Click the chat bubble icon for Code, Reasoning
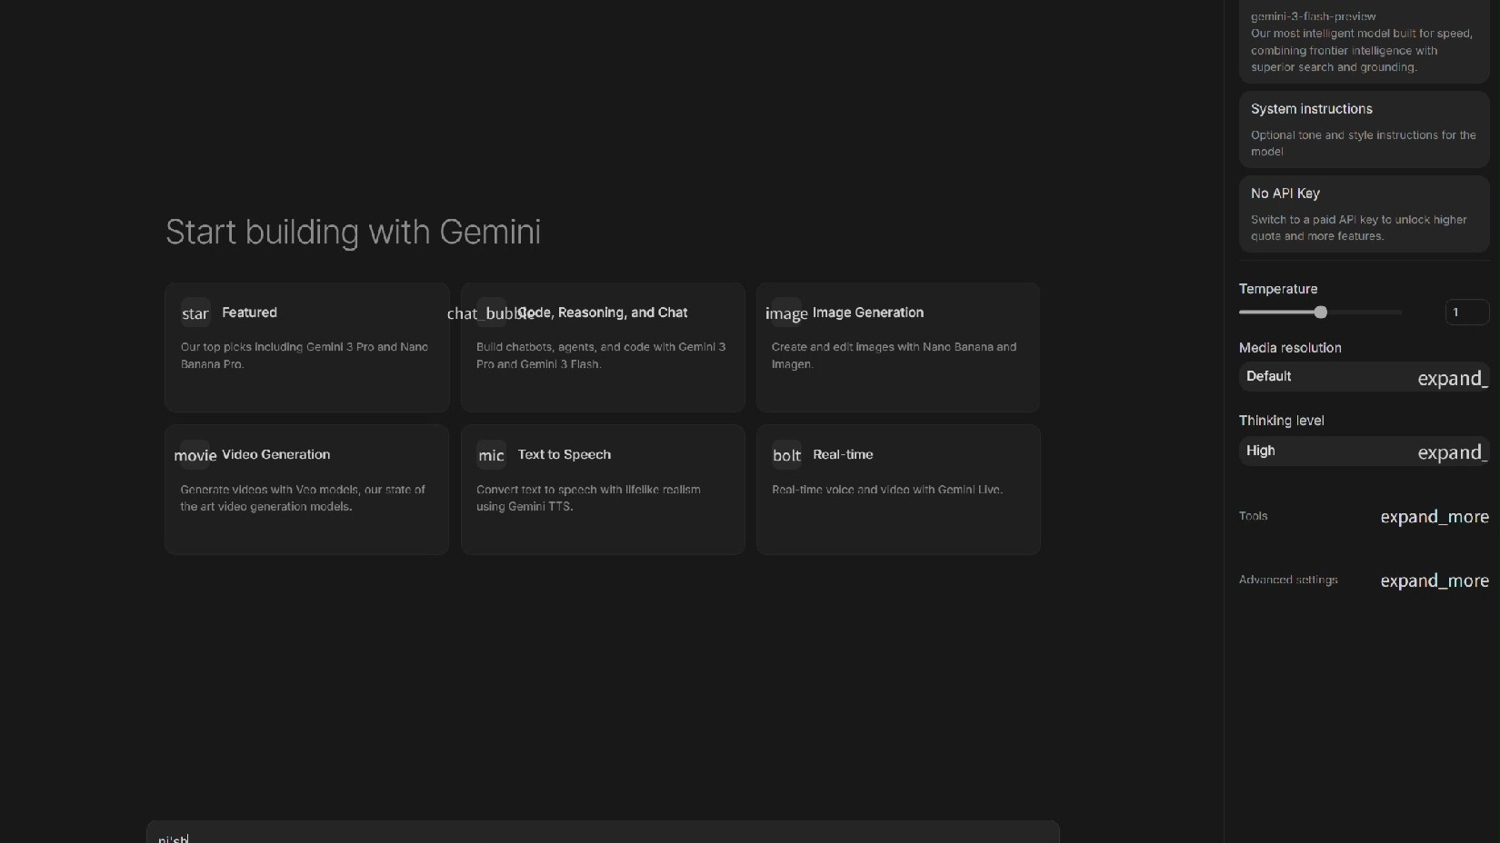Screen dimensions: 1500x843 (x=491, y=313)
